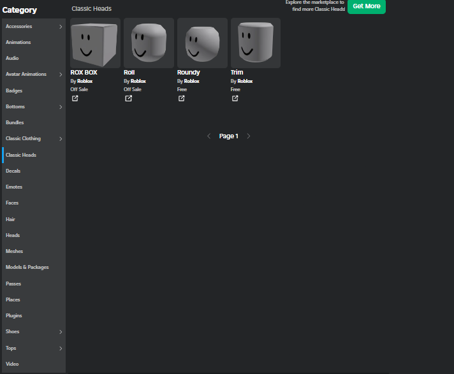Select the Avatar Animations category
This screenshot has height=374, width=454.
(x=34, y=74)
